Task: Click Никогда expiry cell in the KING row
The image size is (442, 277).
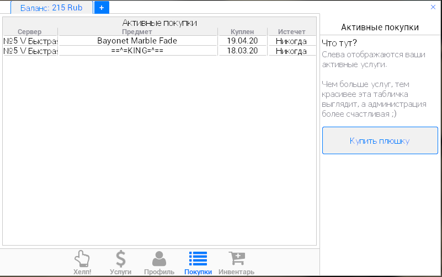Action: [291, 51]
